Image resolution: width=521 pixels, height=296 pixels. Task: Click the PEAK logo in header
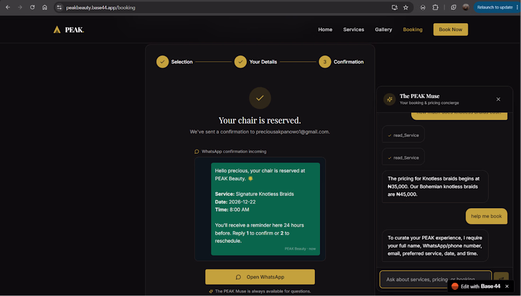click(x=69, y=29)
